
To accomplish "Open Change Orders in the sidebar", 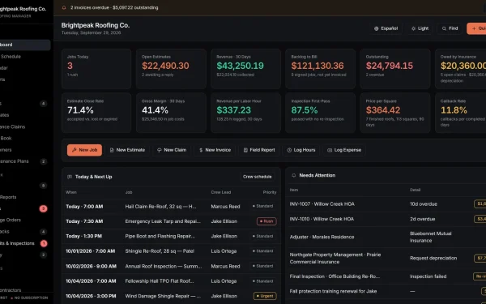I will [25, 220].
